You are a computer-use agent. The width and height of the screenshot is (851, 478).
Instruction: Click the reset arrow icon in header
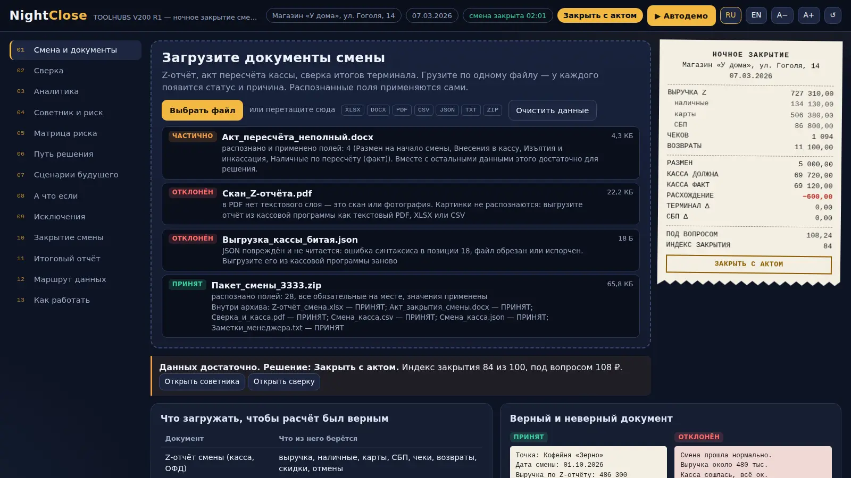[833, 15]
